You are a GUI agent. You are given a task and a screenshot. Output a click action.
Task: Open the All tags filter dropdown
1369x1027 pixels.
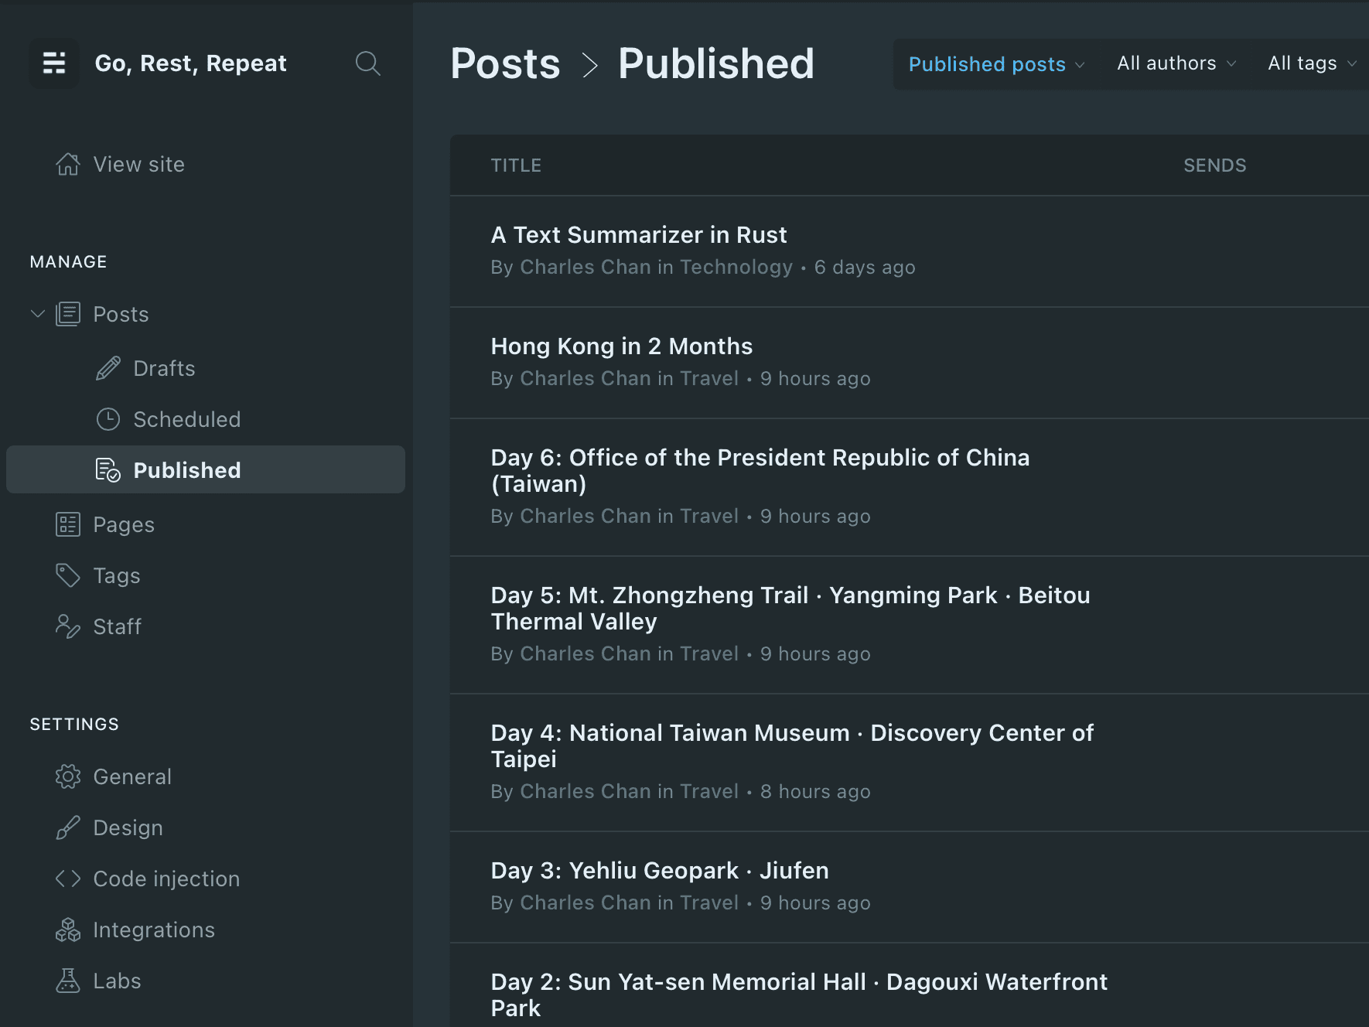coord(1312,63)
